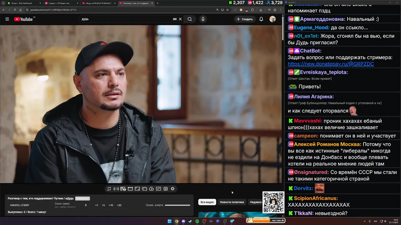Open the Windows Start button
Image resolution: width=401 pixels, height=225 pixels.
point(169,221)
